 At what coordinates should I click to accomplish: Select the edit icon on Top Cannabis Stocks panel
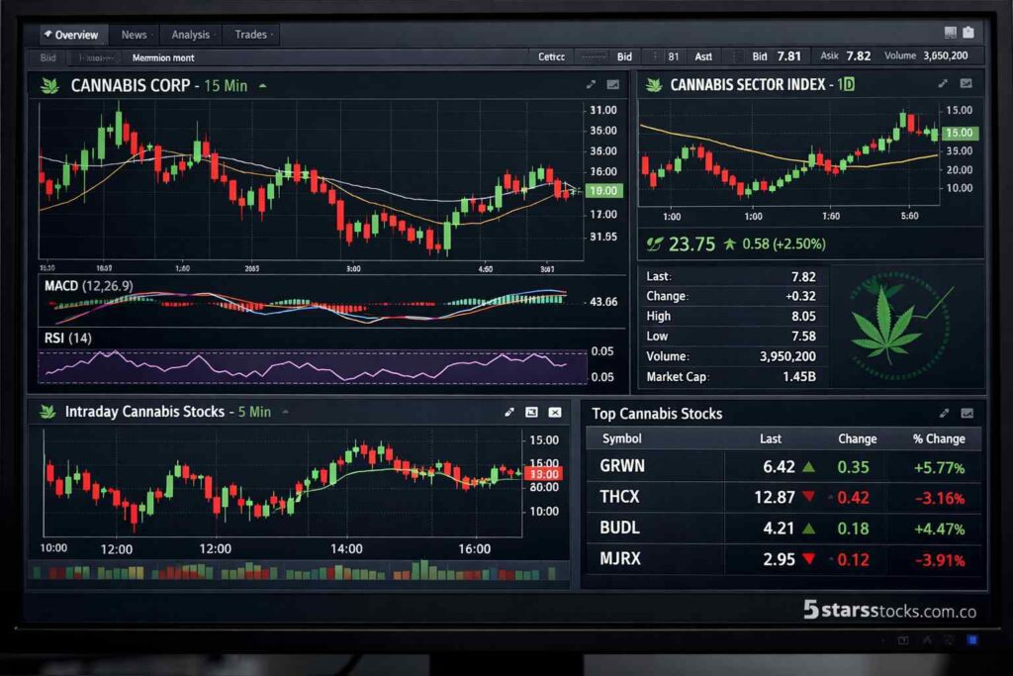pos(944,413)
